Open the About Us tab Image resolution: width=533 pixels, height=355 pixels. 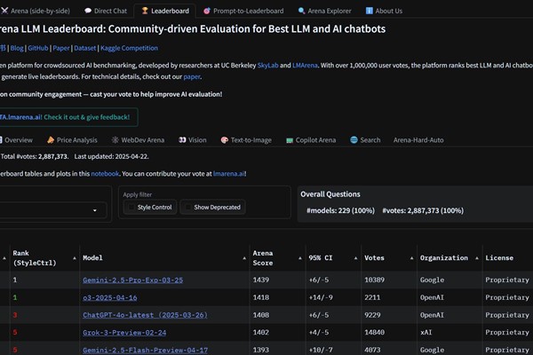tap(384, 11)
